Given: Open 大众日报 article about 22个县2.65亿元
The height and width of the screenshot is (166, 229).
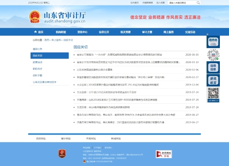Looking at the screenshot, I should pyautogui.click(x=107, y=92).
